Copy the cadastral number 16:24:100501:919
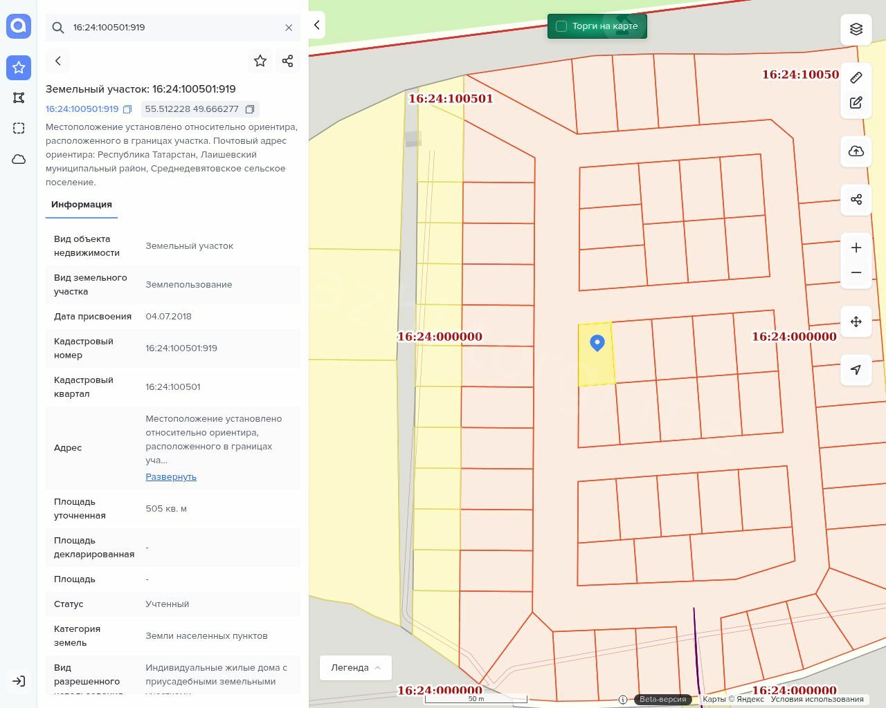 pyautogui.click(x=127, y=109)
